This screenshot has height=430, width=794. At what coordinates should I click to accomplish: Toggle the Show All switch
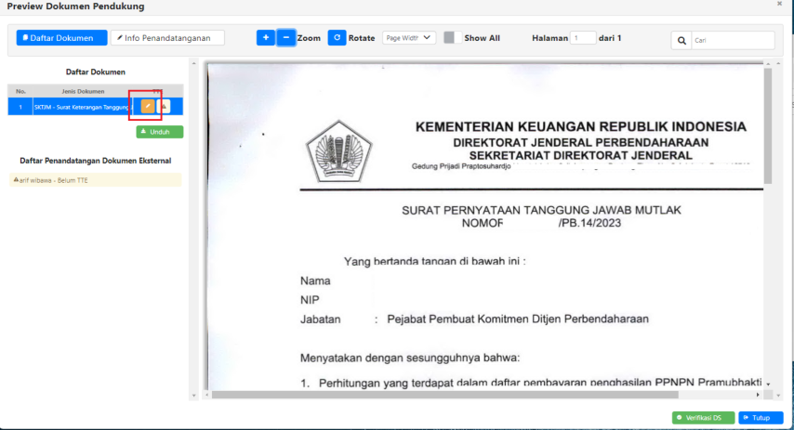point(450,38)
